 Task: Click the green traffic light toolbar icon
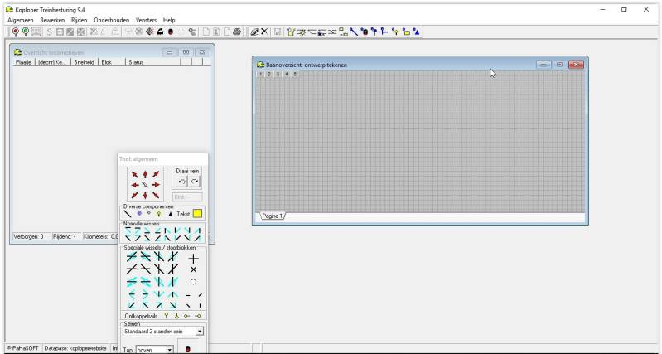point(26,32)
